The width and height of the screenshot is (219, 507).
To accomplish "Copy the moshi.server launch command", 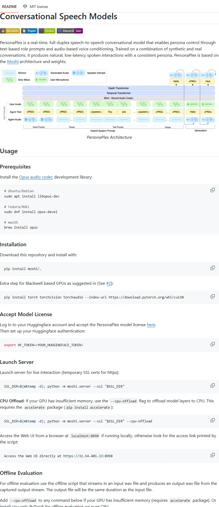I will click(212, 385).
